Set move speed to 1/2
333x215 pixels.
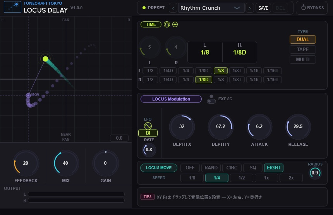tap(242, 177)
